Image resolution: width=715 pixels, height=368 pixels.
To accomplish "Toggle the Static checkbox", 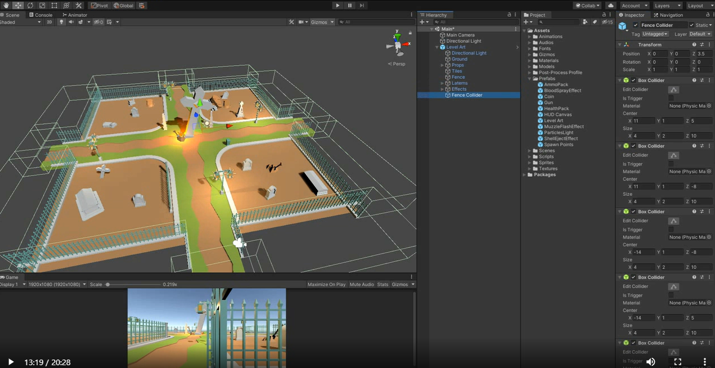I will click(692, 25).
